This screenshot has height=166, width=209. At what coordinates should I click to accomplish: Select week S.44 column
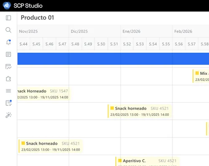23,44
